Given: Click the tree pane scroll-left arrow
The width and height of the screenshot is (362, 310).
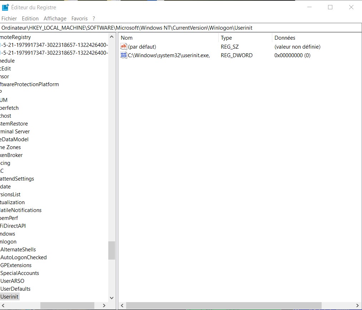Looking at the screenshot, I should point(3,305).
